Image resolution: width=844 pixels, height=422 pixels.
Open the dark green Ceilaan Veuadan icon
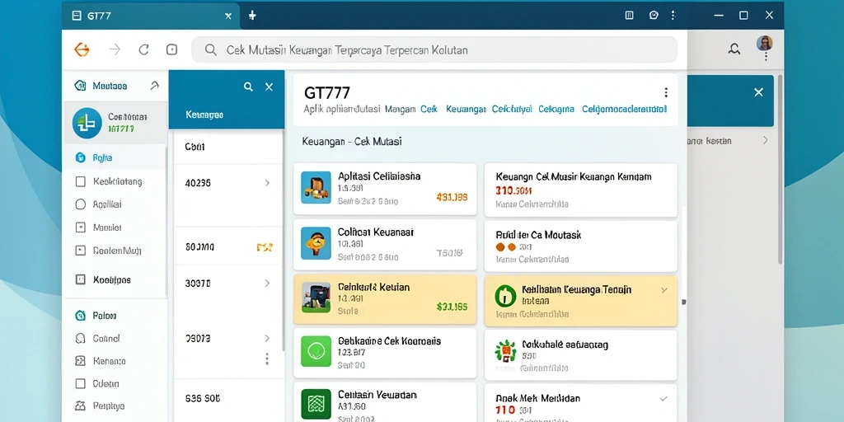[316, 404]
